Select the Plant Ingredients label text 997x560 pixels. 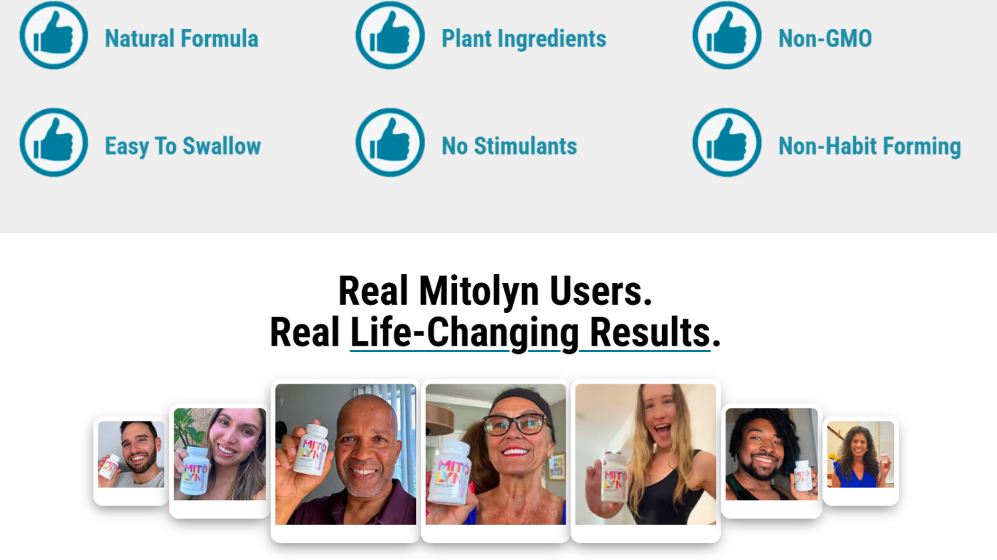(524, 38)
